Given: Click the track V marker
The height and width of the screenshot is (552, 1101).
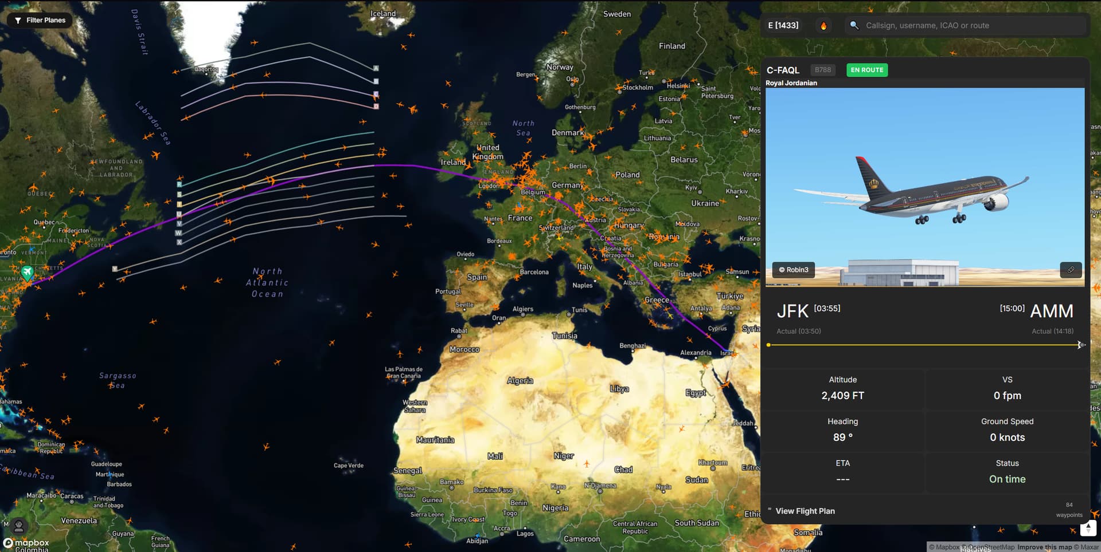Looking at the screenshot, I should [179, 223].
